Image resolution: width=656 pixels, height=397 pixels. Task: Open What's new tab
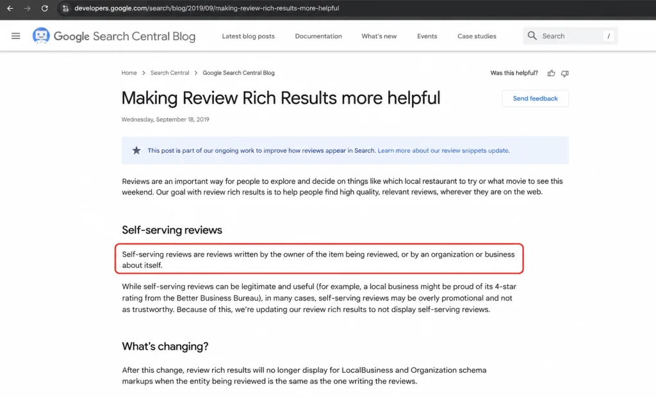(379, 36)
